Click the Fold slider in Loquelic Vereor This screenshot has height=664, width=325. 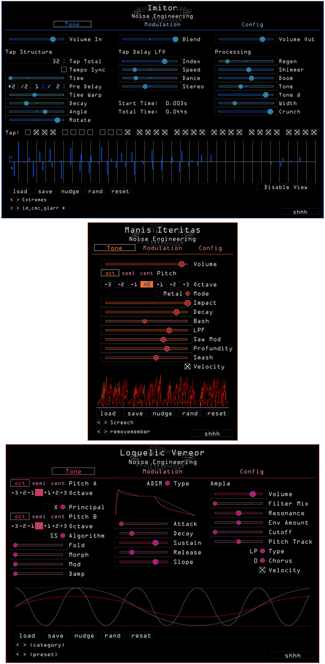(x=38, y=545)
